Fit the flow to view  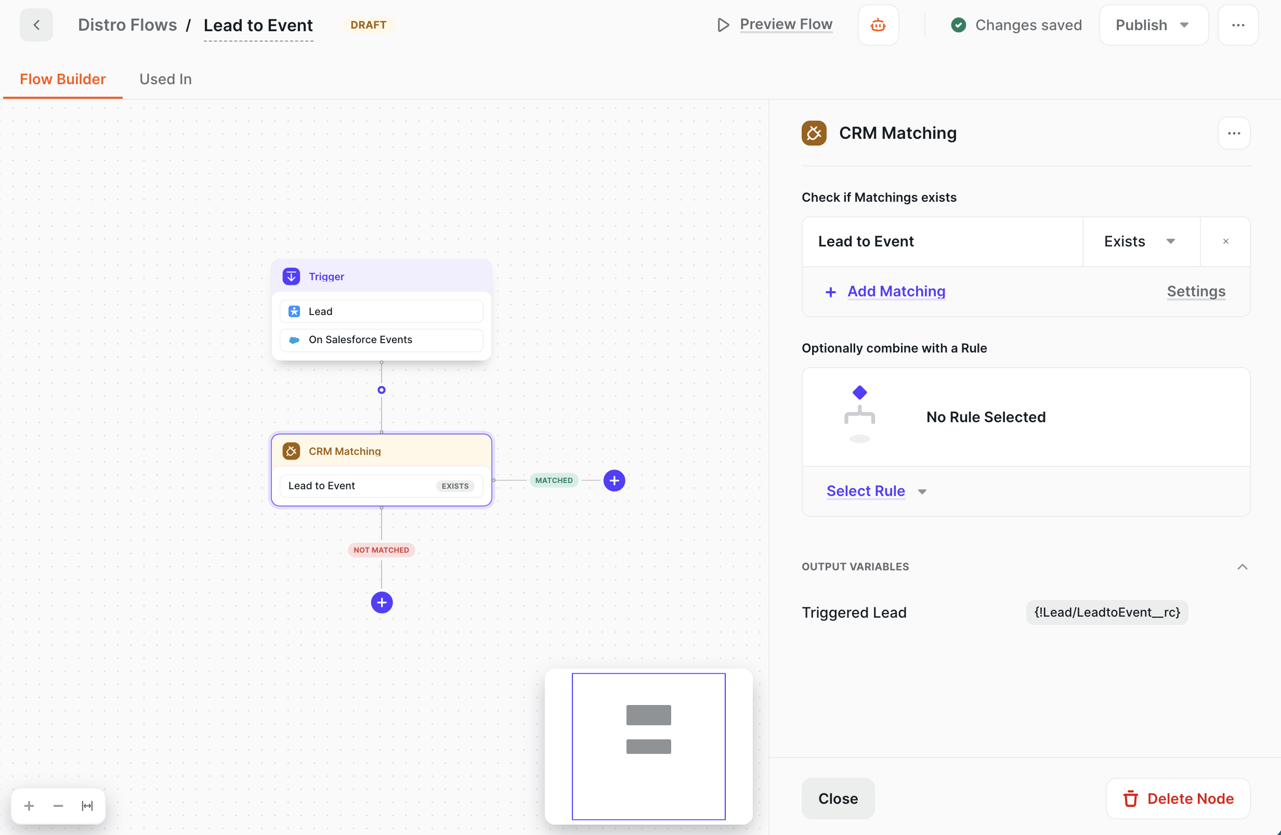point(87,805)
